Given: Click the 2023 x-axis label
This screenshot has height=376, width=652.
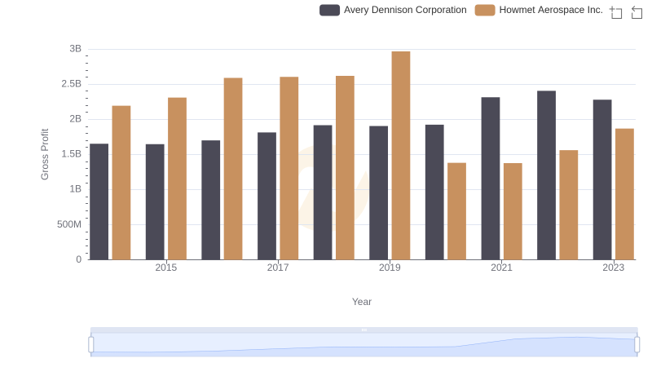Looking at the screenshot, I should 614,268.
